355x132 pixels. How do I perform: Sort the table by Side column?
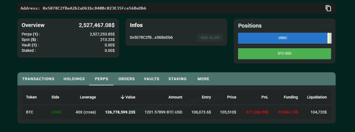55,97
